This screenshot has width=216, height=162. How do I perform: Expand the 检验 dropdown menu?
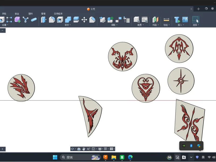click(166, 25)
